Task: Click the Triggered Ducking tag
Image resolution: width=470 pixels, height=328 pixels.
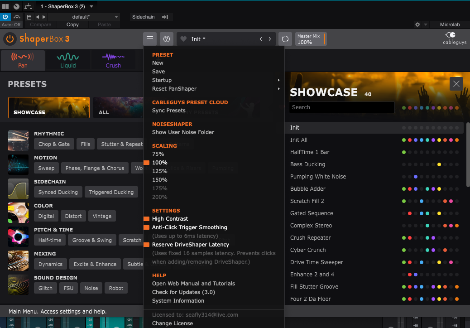Action: tap(111, 192)
